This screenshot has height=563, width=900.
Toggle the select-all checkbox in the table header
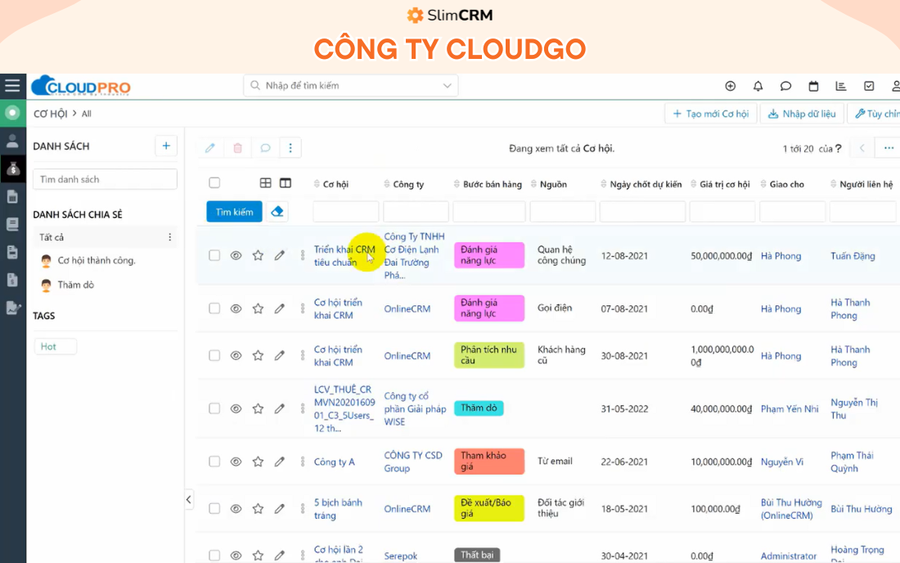pyautogui.click(x=214, y=183)
